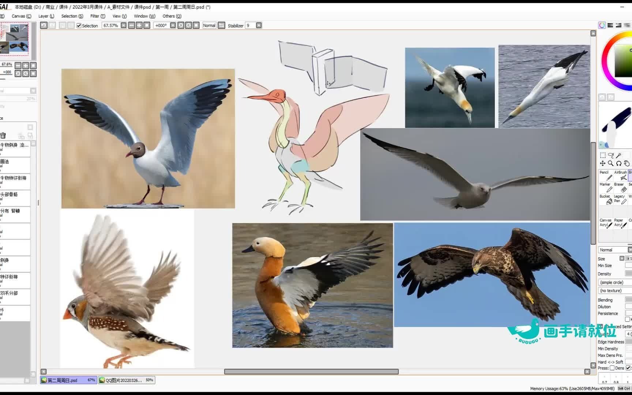
Task: Select the Hand pan tool
Action: click(627, 163)
